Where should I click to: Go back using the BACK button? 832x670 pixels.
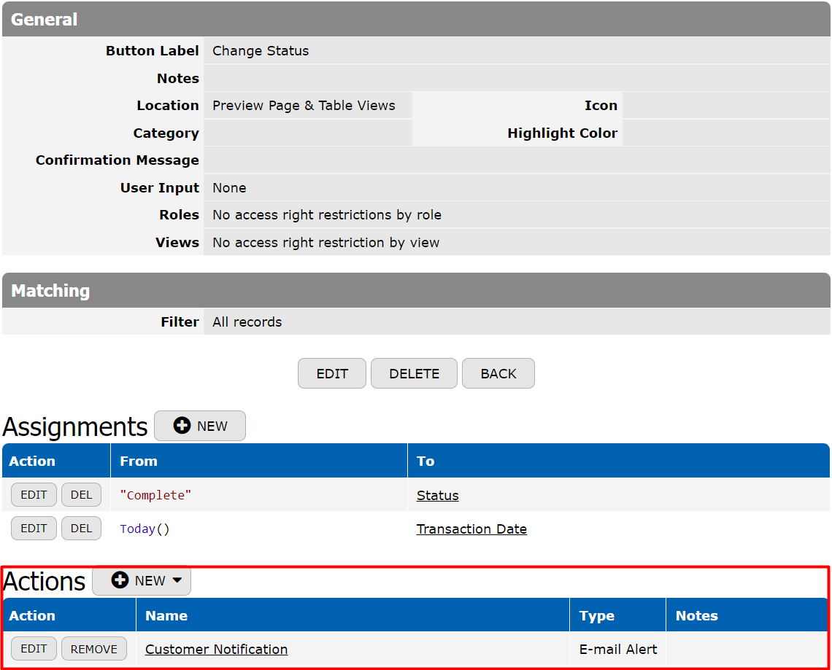(x=498, y=374)
